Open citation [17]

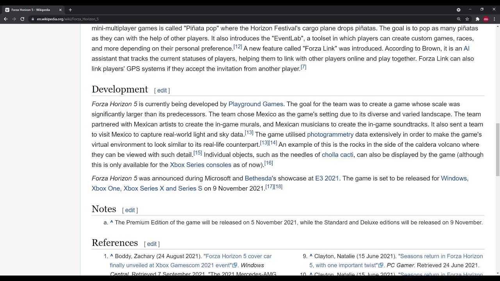coord(270,187)
